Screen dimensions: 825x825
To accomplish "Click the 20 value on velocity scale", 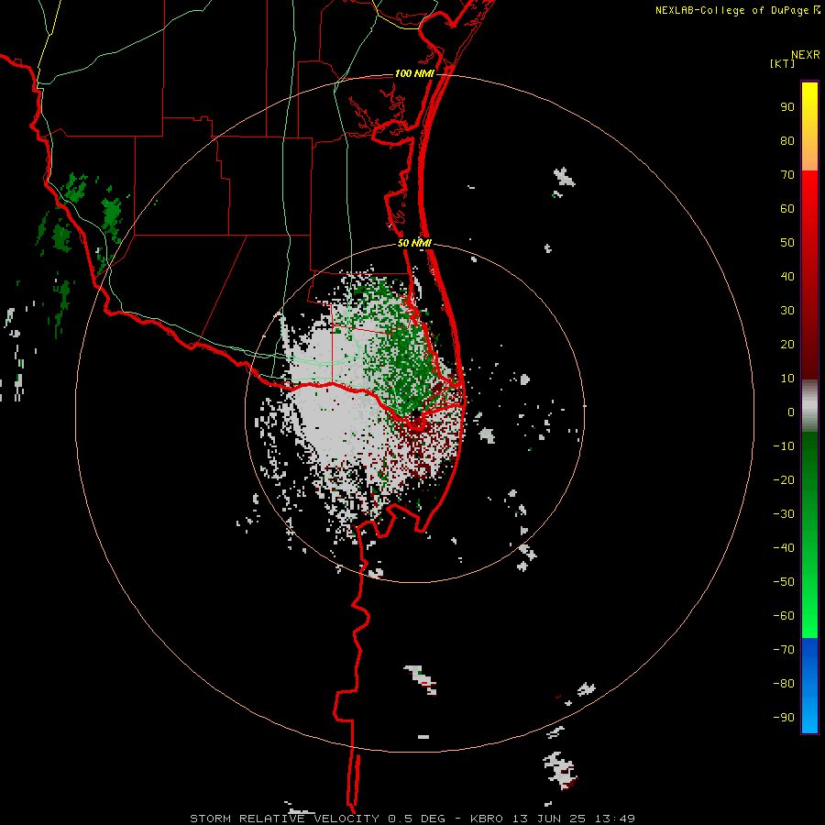I will tap(787, 344).
